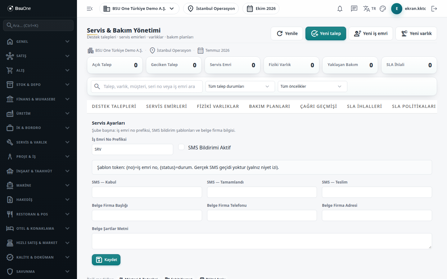Switch to FİZİKİ VARLIKLAR tab

pyautogui.click(x=218, y=106)
